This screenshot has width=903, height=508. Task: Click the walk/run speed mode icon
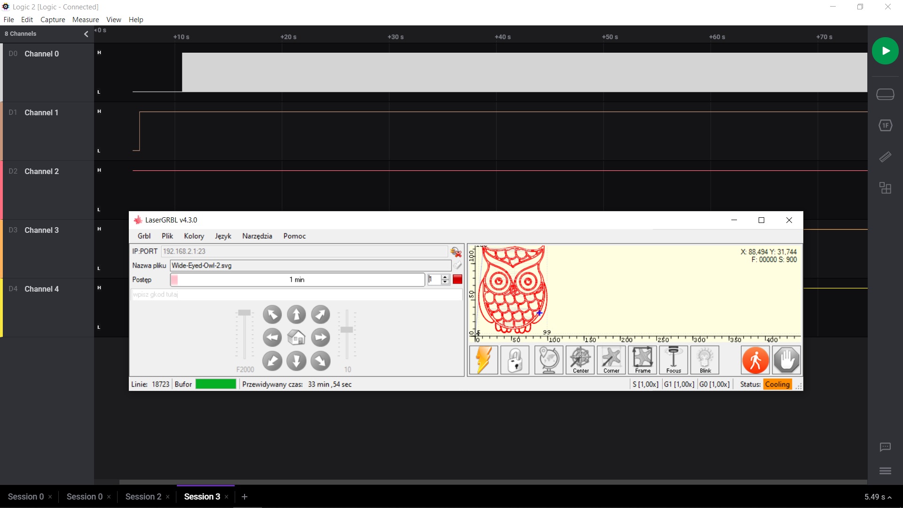755,359
